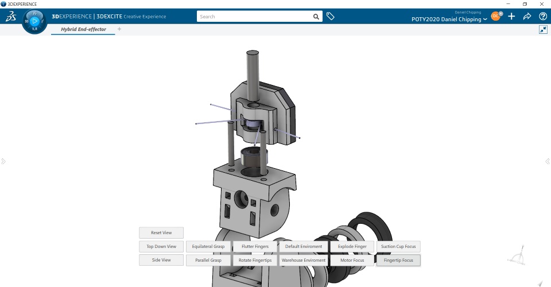Viewport: 551px width, 287px height.
Task: Click the collapse fullscreen icon at top right
Action: pyautogui.click(x=543, y=29)
